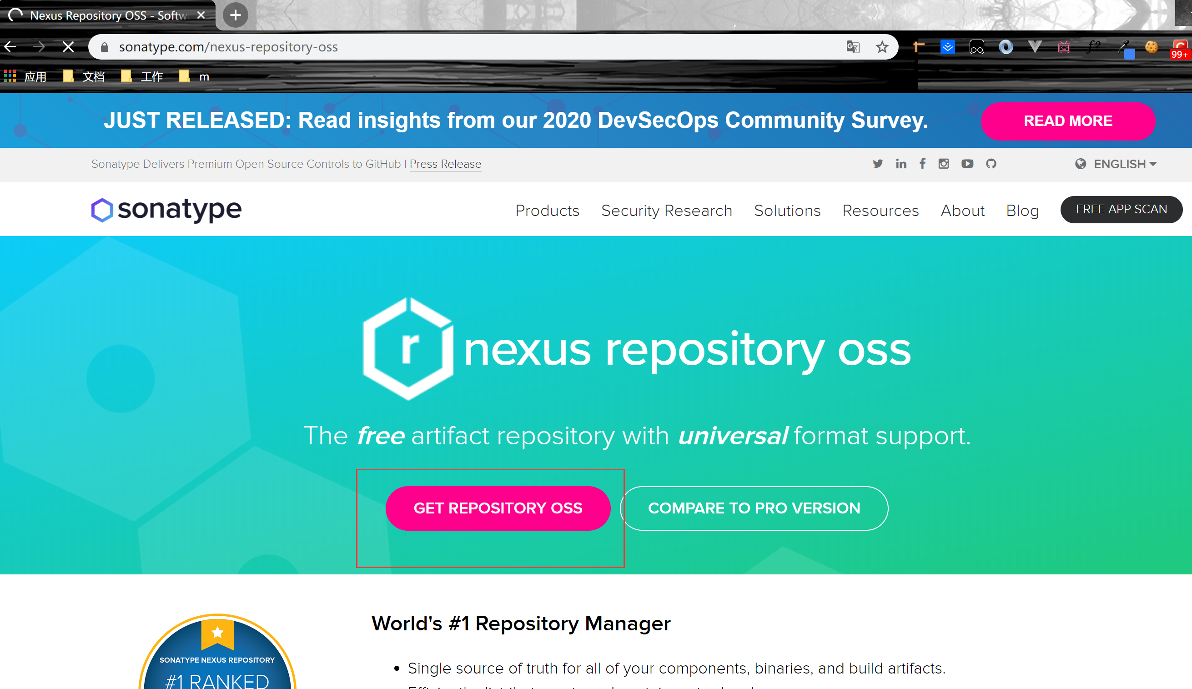Open the 工作 bookmarks folder
Viewport: 1192px width, 689px height.
click(142, 76)
